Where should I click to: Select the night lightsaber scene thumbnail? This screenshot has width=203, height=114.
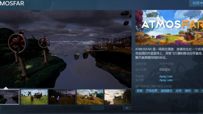(x=62, y=97)
